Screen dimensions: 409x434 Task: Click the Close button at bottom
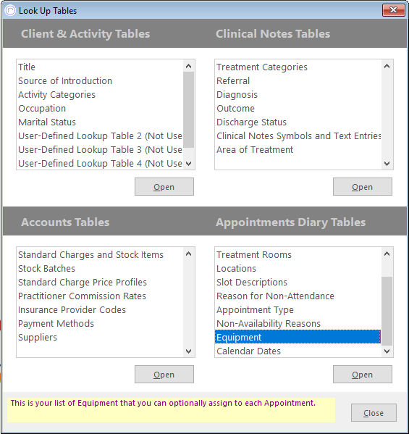point(374,413)
